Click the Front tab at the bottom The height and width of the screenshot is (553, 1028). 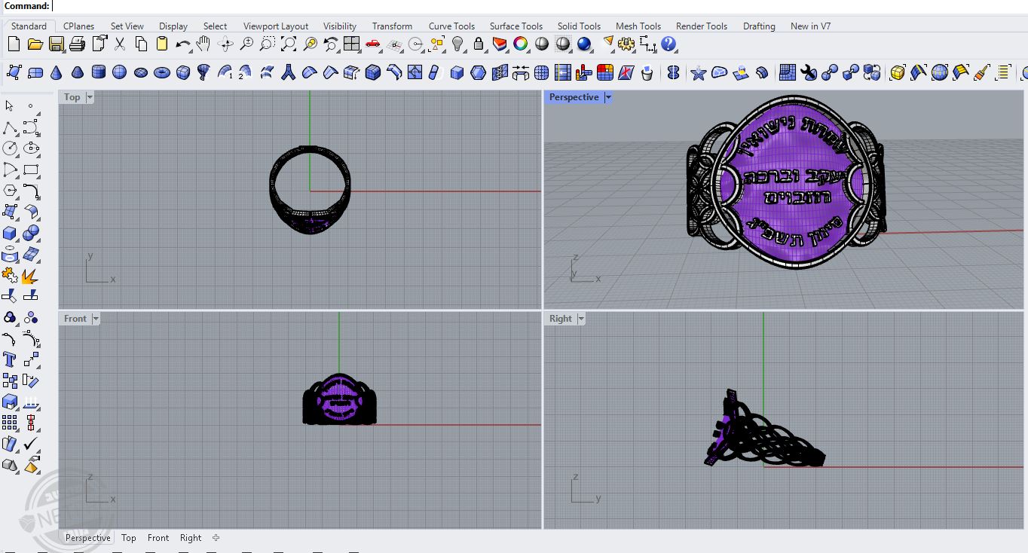point(158,538)
